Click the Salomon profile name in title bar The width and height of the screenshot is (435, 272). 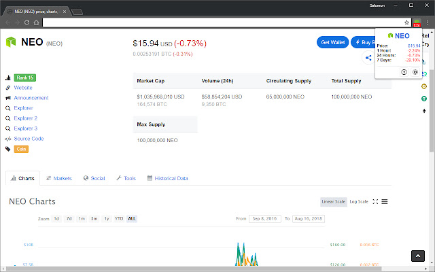point(377,5)
